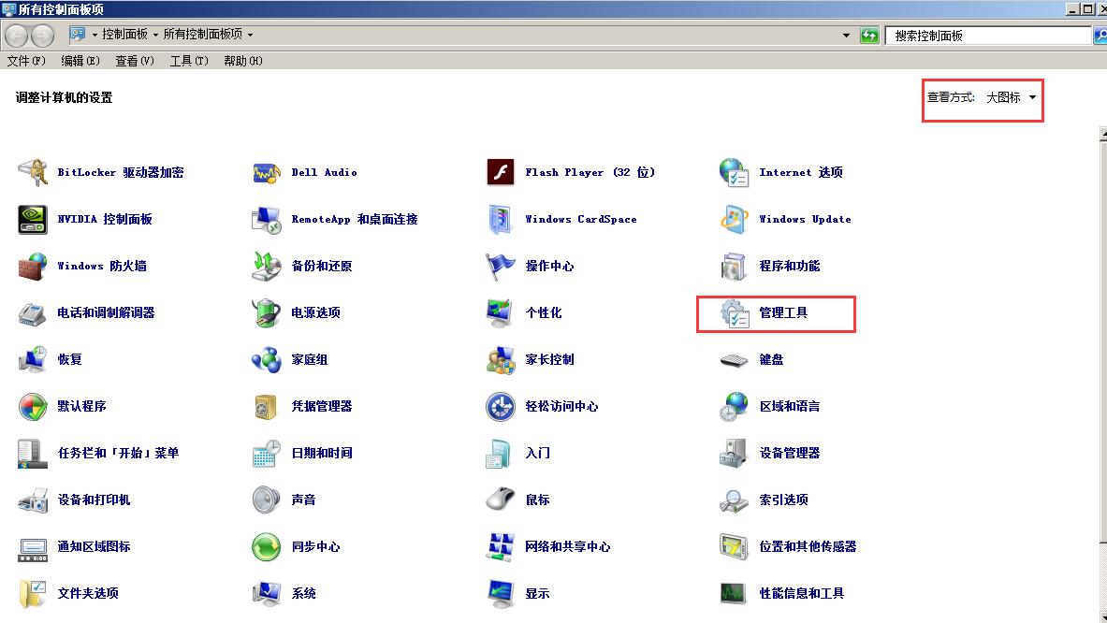Open 恢复 icon

tap(33, 359)
